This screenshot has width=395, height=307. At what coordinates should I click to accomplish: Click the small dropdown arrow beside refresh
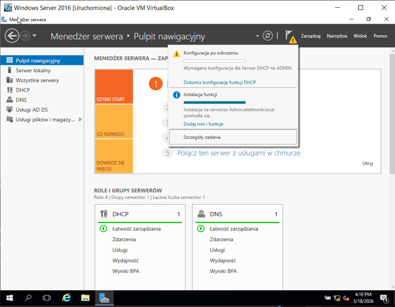pos(257,36)
